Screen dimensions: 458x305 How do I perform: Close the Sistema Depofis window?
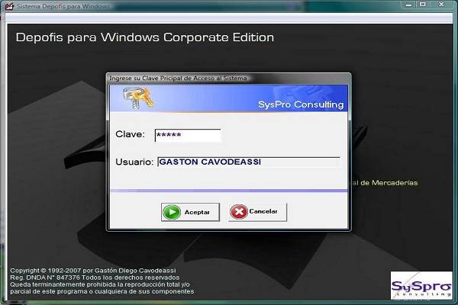441,5
